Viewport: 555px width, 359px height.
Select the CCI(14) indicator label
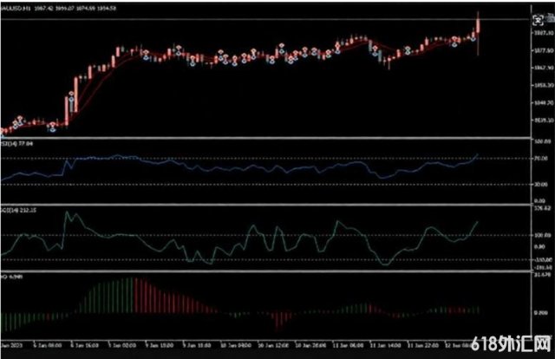pos(17,211)
